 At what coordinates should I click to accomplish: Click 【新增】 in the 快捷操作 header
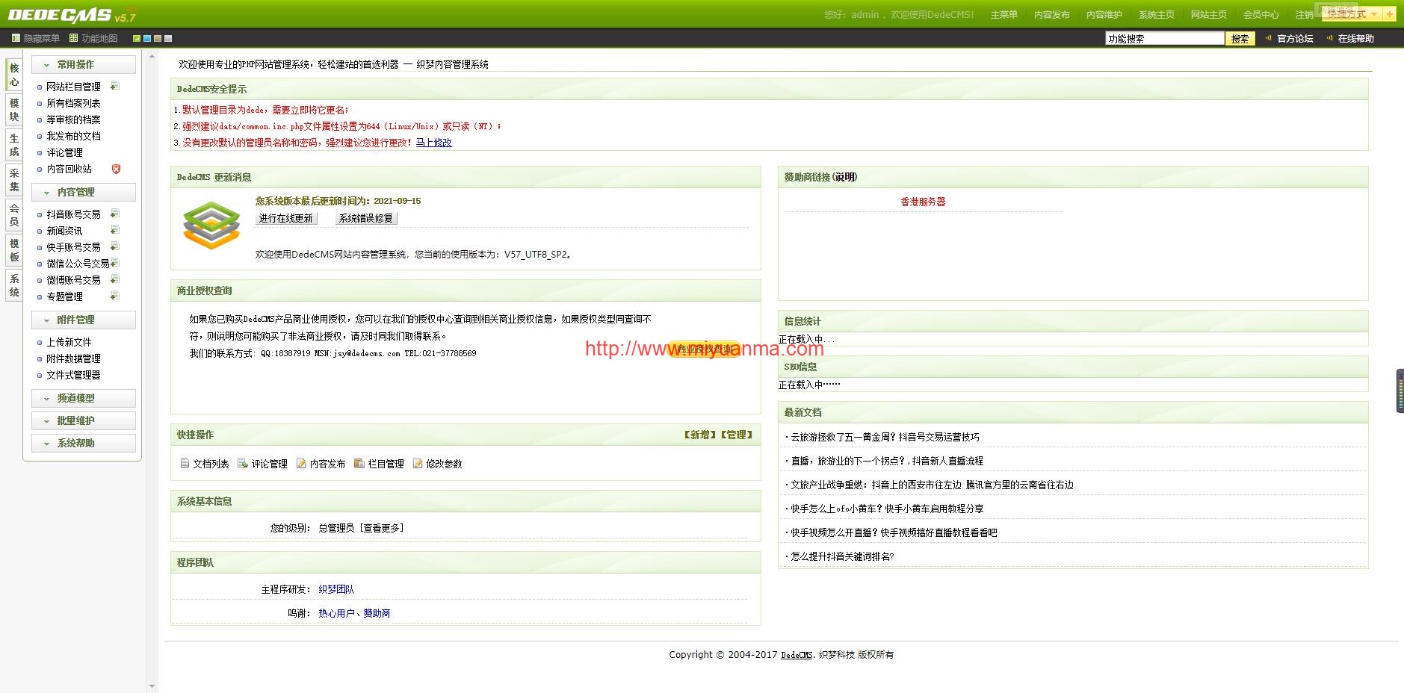[x=699, y=435]
